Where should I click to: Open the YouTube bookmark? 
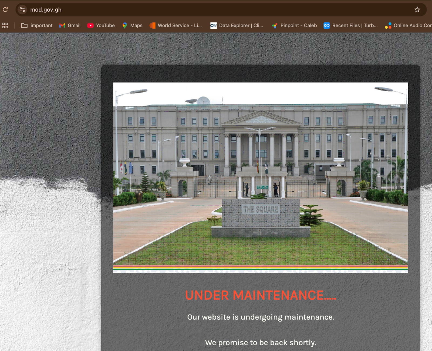click(101, 25)
